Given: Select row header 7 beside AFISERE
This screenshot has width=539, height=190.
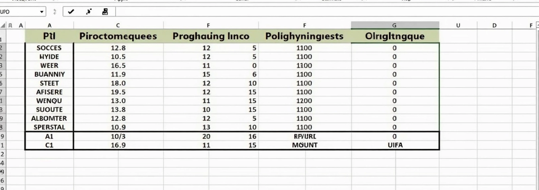Looking at the screenshot, I should (x=2, y=92).
